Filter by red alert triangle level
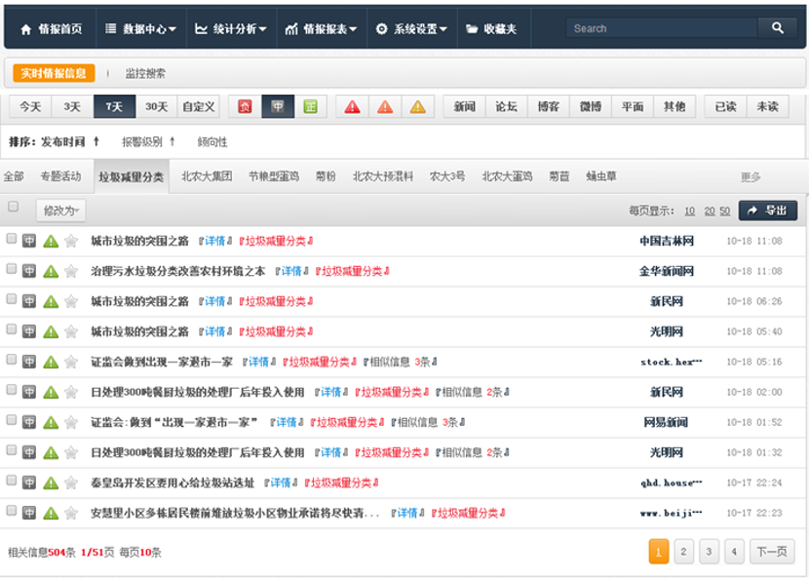Screen dimensions: 809x579 pos(353,107)
